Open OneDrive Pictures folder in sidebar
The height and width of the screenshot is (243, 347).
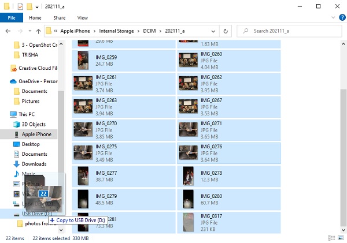[27, 101]
